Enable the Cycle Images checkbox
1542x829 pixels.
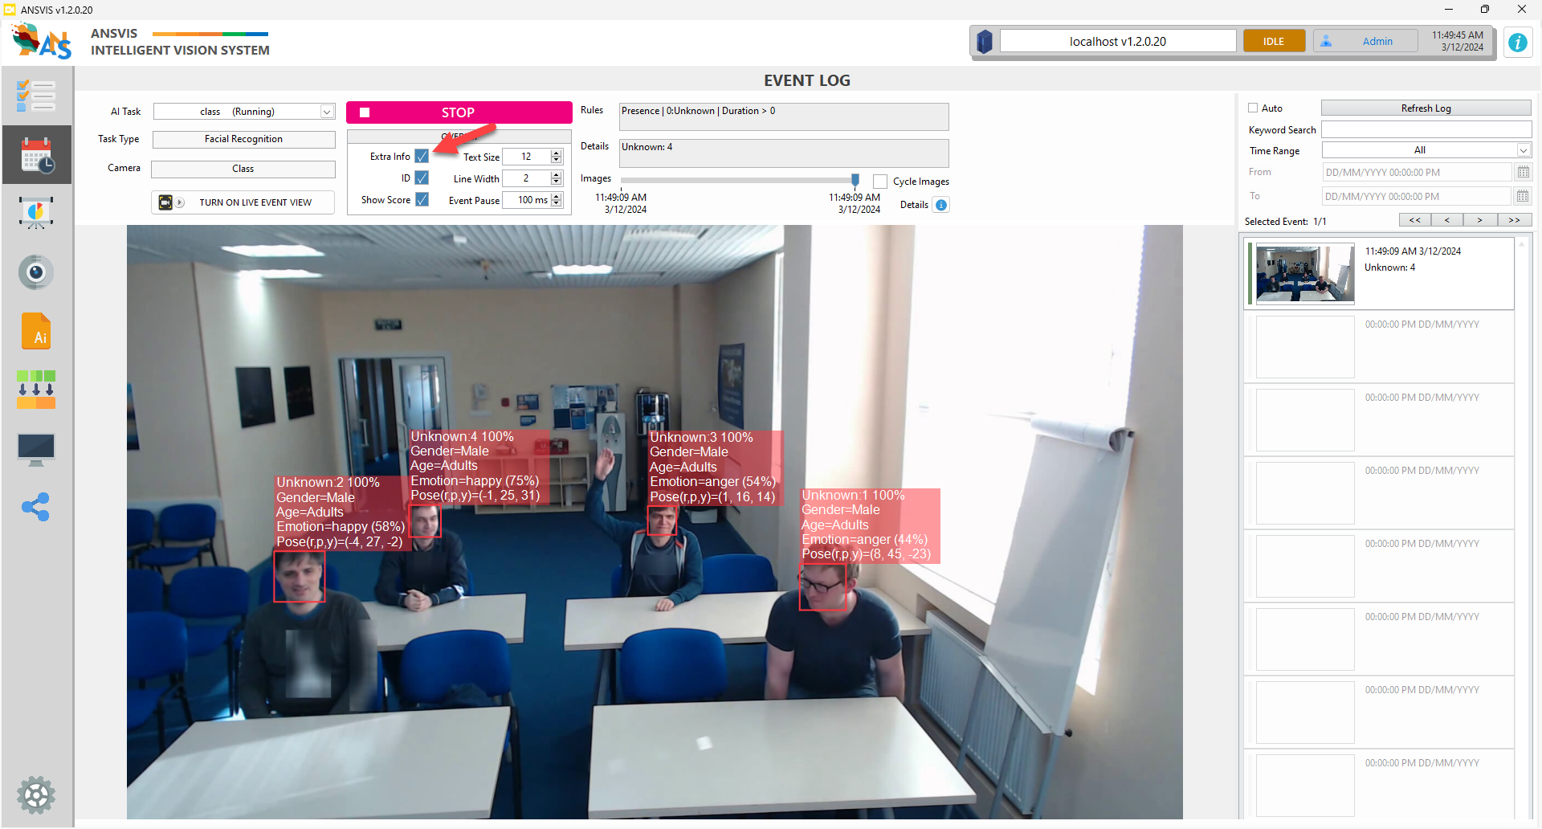pyautogui.click(x=880, y=182)
